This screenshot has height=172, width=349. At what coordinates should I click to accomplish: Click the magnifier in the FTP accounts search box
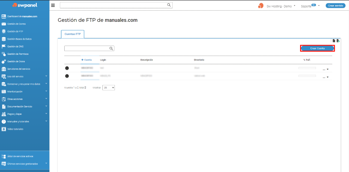[111, 48]
